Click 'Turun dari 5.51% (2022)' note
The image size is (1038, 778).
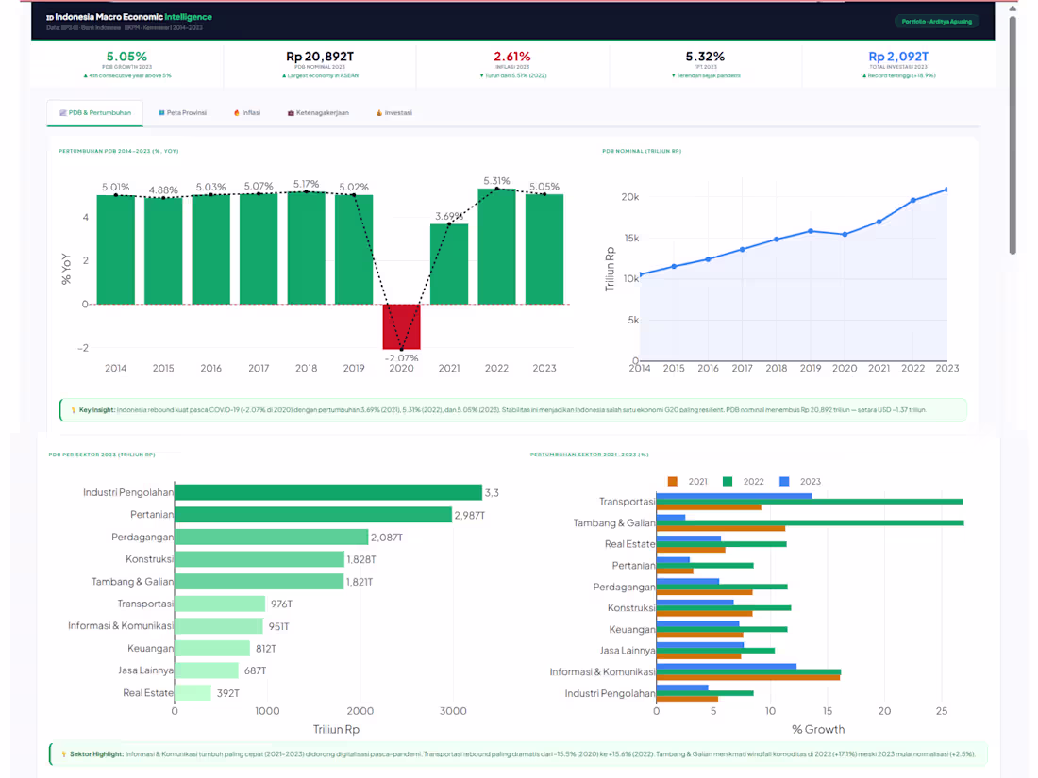[513, 76]
